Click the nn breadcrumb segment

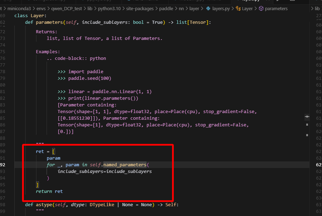(190, 8)
